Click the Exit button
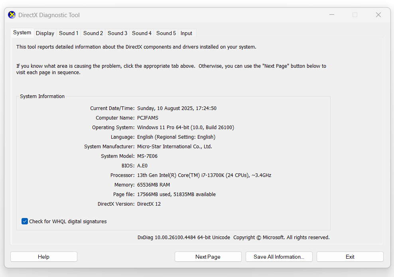The height and width of the screenshot is (277, 394). tap(350, 257)
